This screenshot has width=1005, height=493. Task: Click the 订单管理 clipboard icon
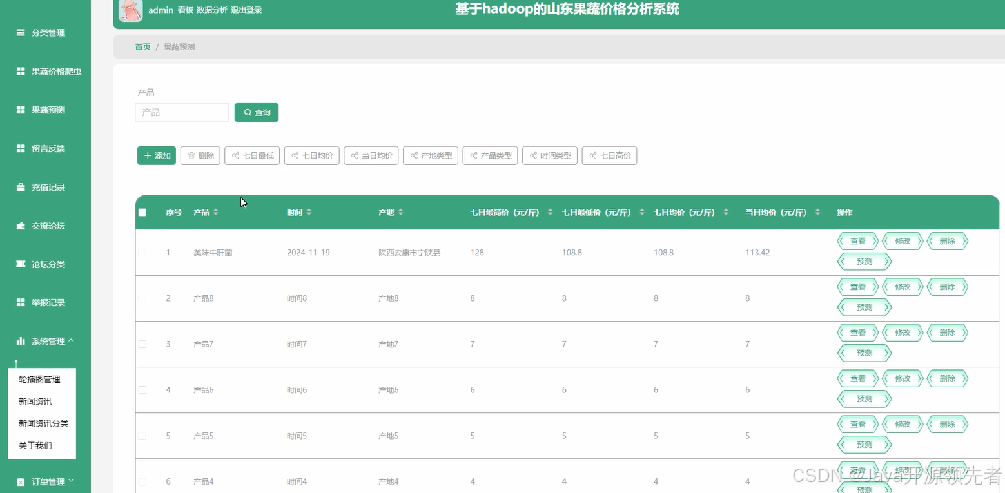click(x=21, y=481)
